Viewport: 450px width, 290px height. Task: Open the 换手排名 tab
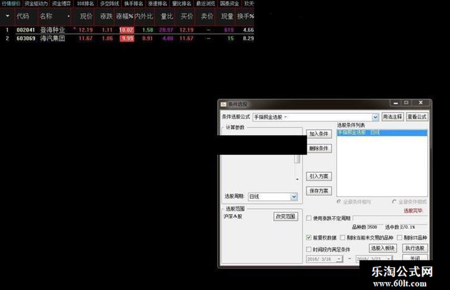click(133, 3)
